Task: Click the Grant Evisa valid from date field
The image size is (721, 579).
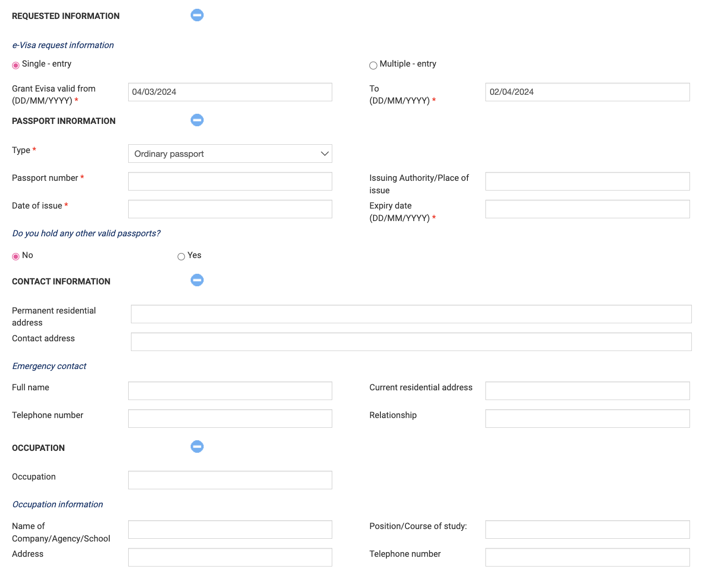Action: pos(230,92)
